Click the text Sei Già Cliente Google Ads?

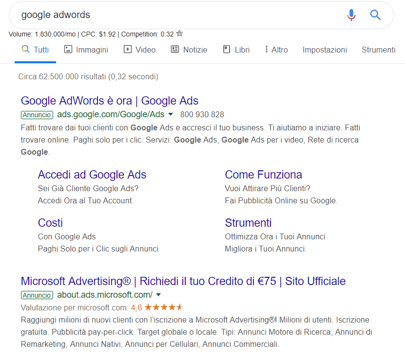click(88, 188)
